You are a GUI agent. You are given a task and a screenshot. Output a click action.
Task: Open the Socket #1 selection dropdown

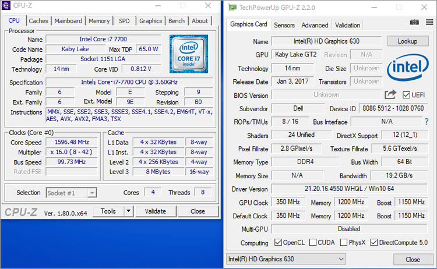pos(71,193)
